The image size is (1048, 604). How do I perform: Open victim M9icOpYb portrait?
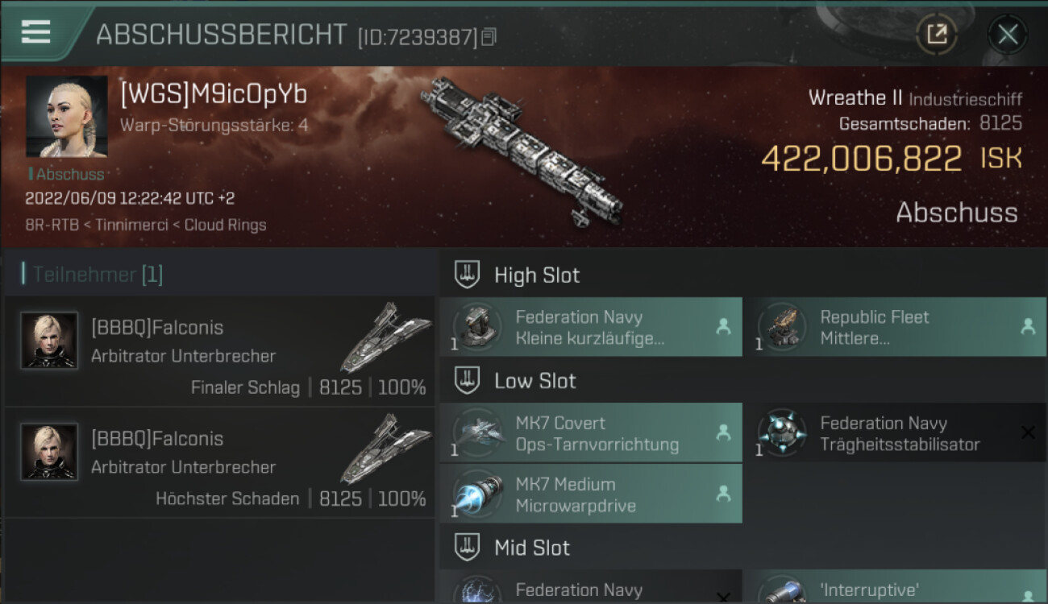(x=66, y=117)
